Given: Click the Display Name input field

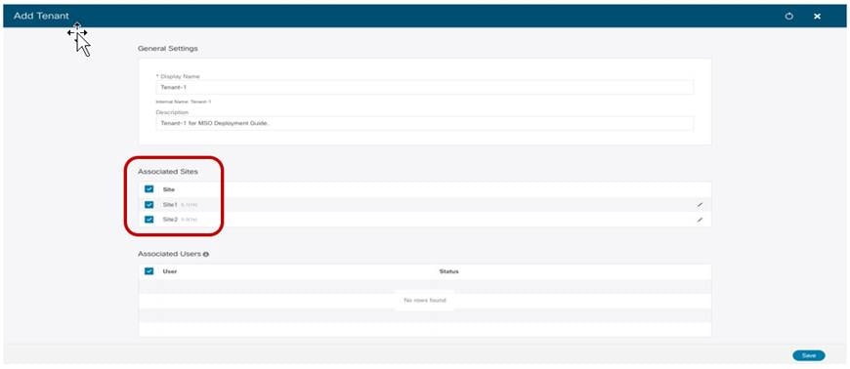Looking at the screenshot, I should pos(424,87).
